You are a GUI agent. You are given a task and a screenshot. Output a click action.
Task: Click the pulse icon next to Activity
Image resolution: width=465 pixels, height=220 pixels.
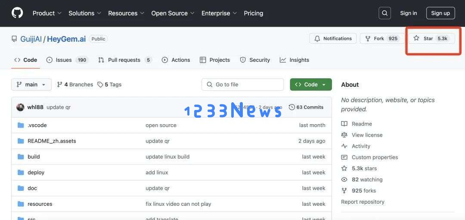pyautogui.click(x=344, y=146)
